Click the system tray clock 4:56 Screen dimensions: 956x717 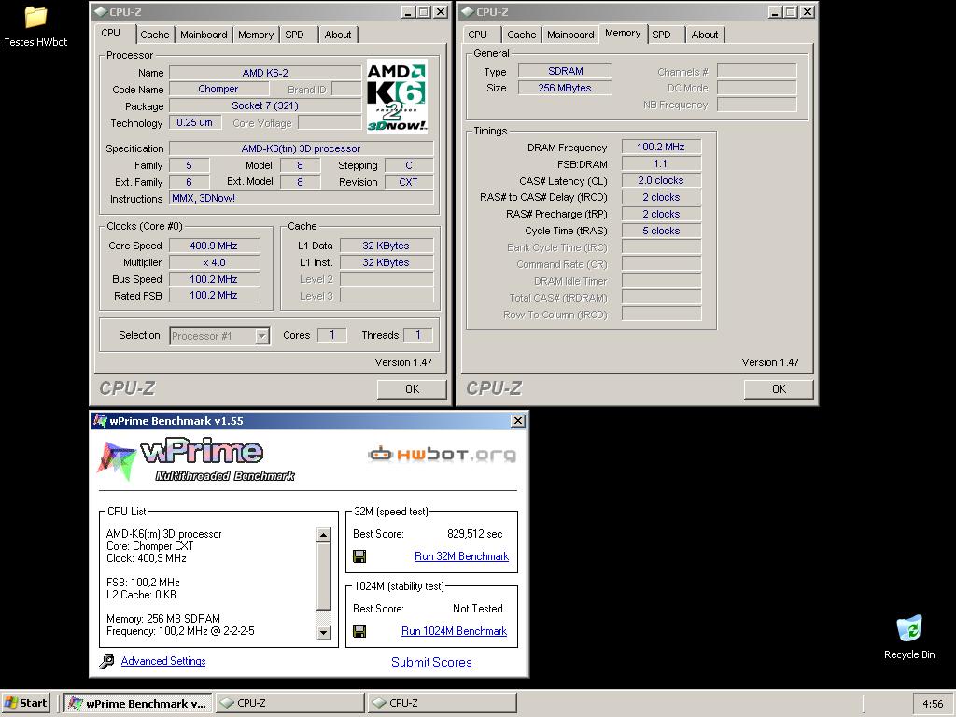(x=933, y=704)
